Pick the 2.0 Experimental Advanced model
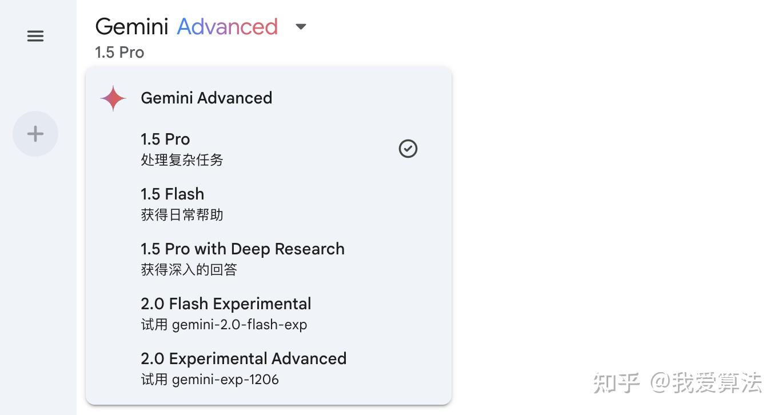This screenshot has height=415, width=782. pos(244,358)
